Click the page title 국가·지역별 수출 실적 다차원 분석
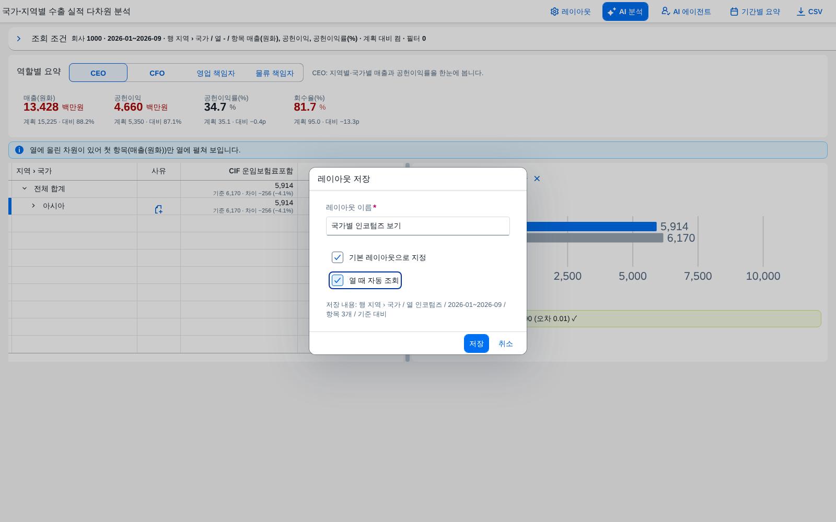 pyautogui.click(x=66, y=11)
